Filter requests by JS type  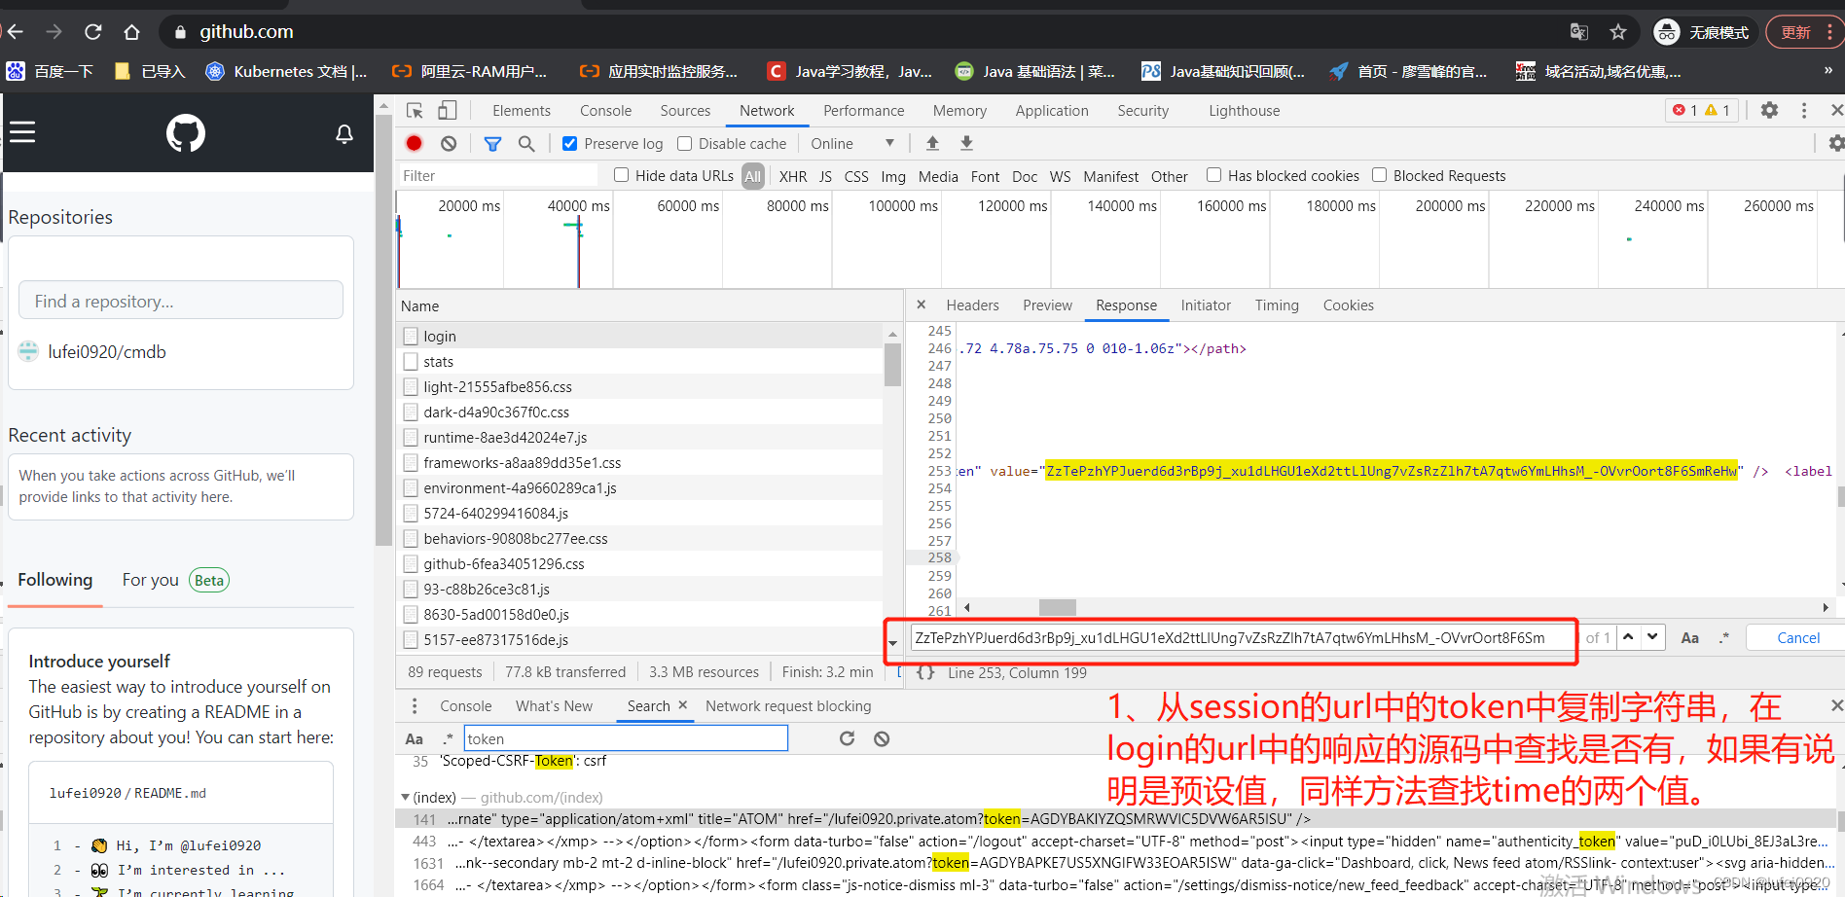click(x=825, y=176)
